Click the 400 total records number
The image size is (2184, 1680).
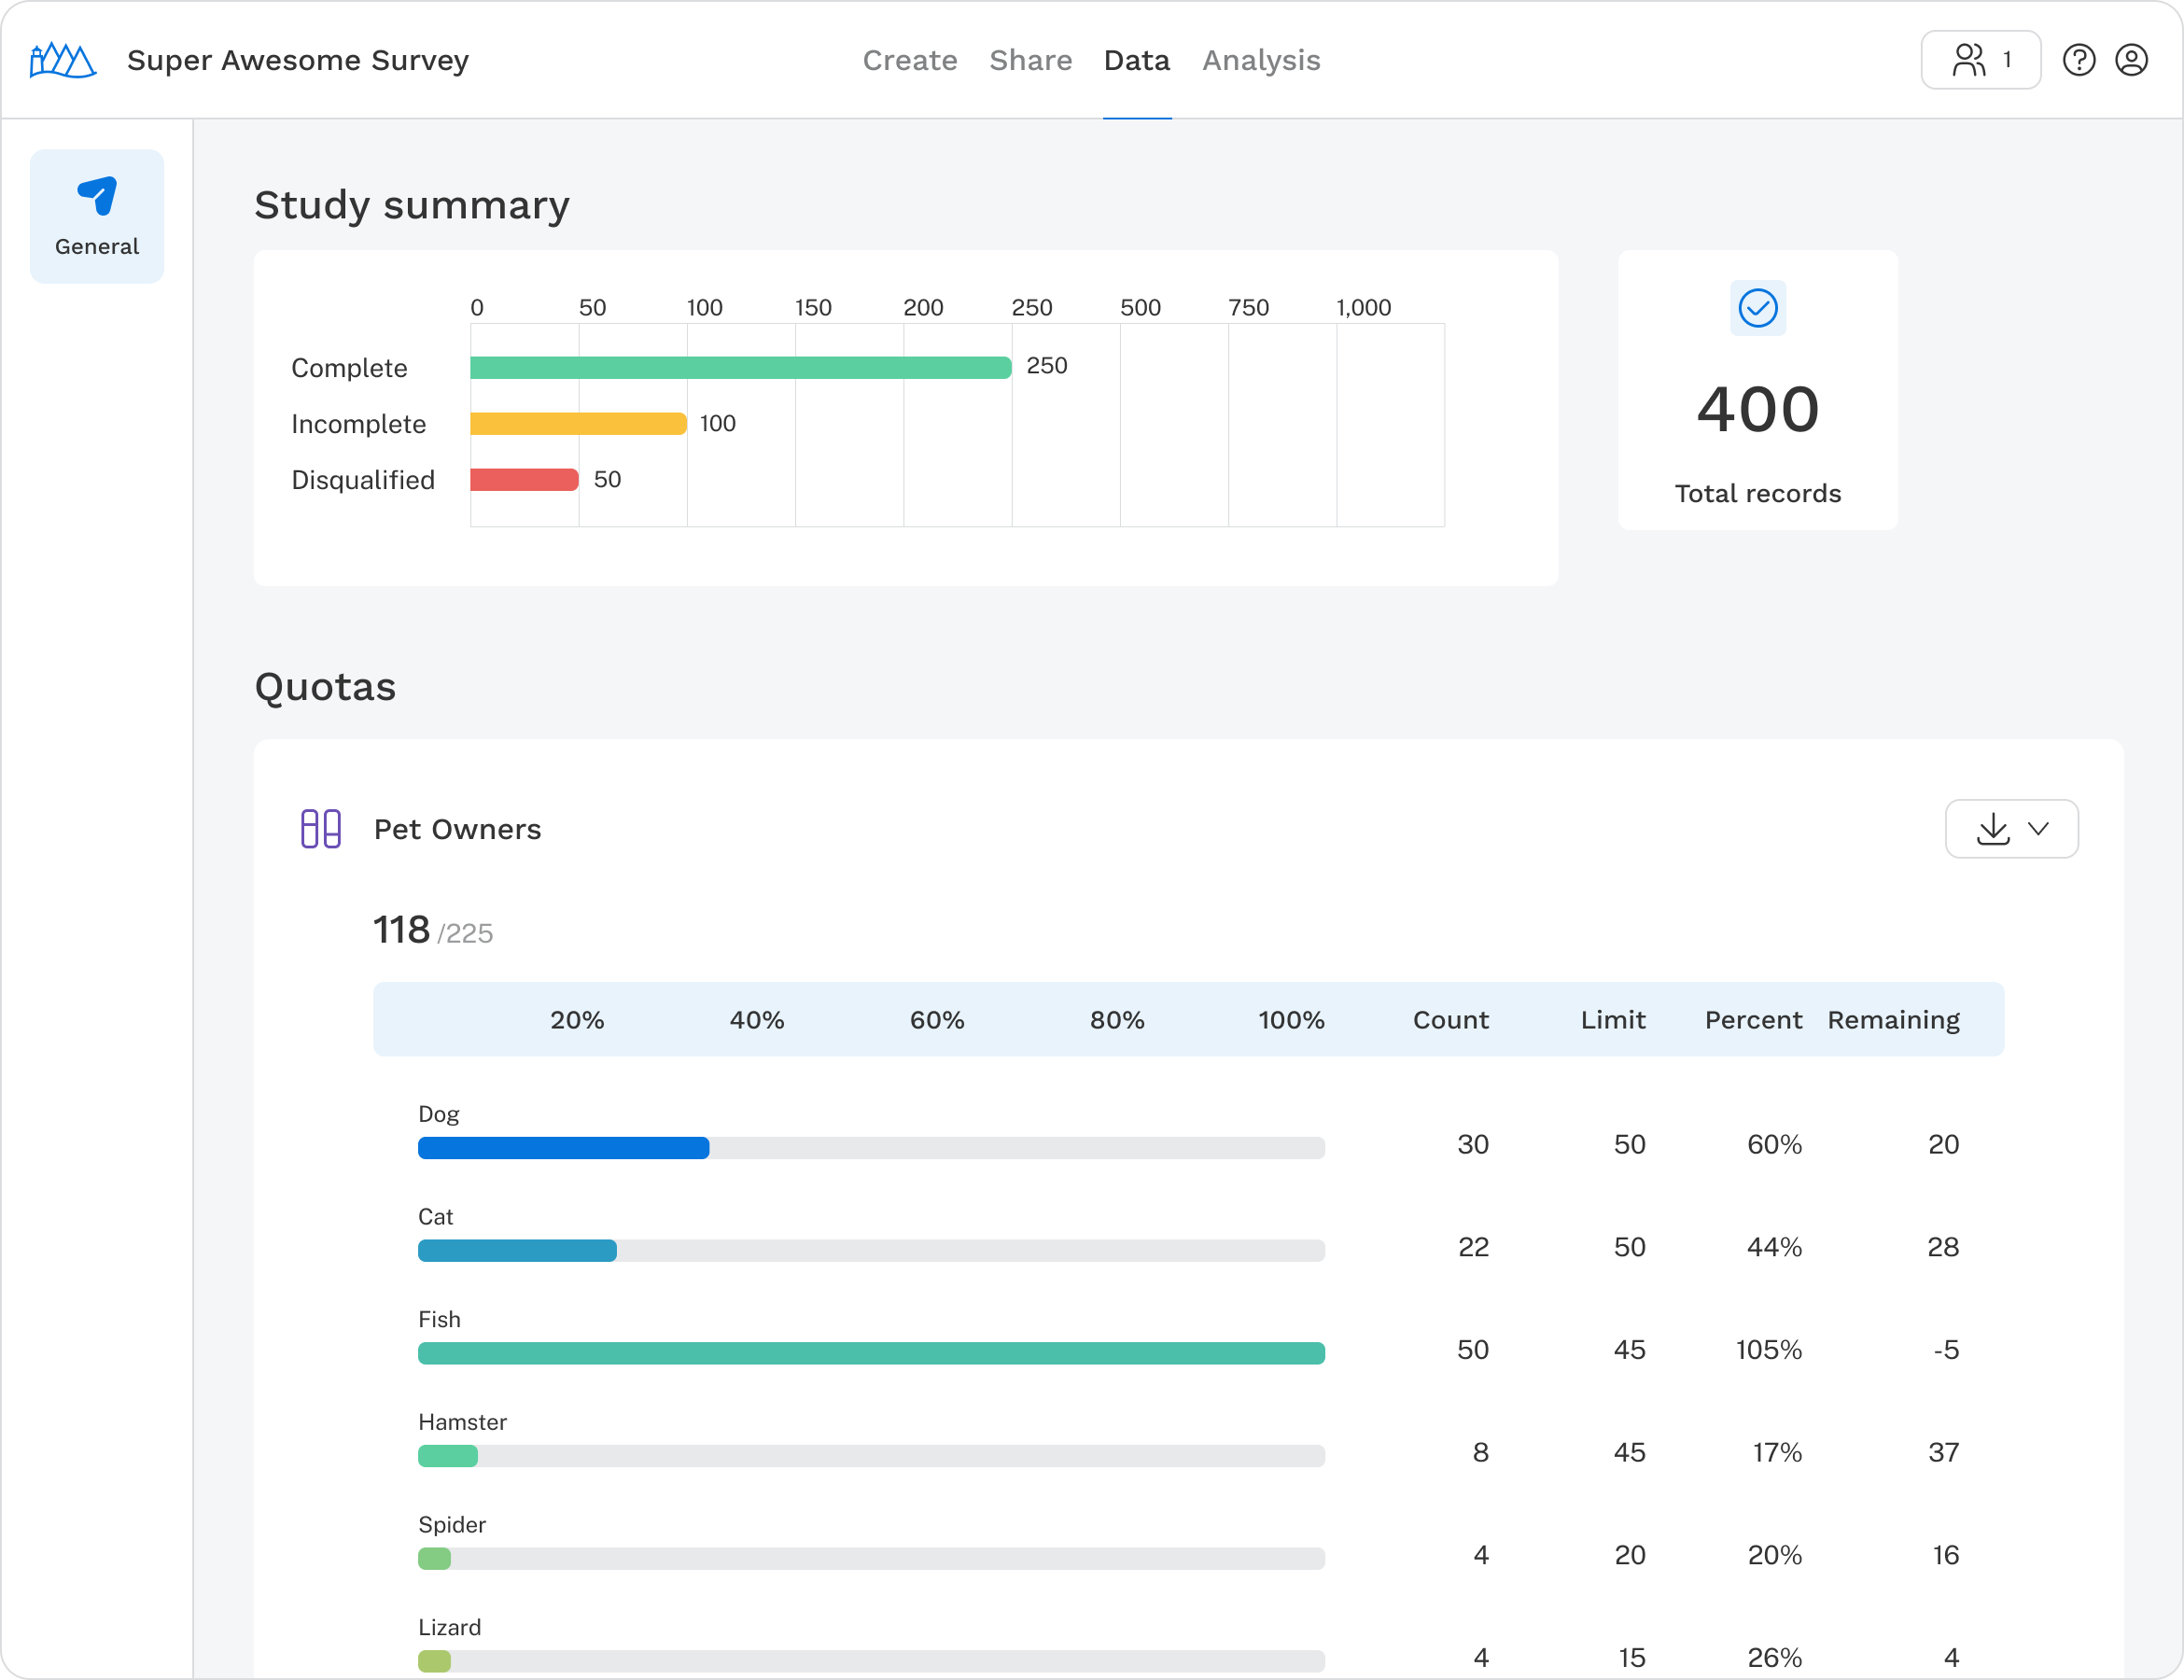(x=1757, y=409)
